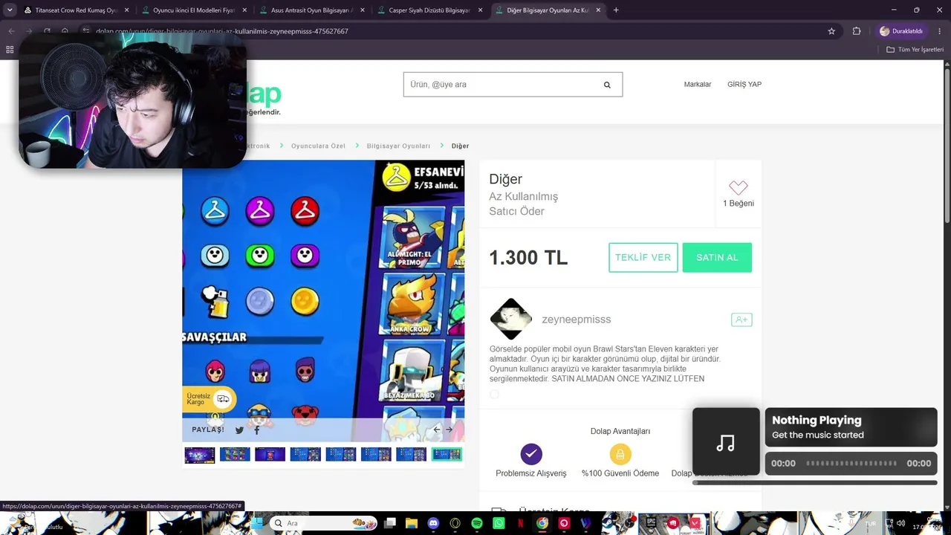The width and height of the screenshot is (951, 535).
Task: Click the TEKLİF VER button
Action: (x=643, y=257)
